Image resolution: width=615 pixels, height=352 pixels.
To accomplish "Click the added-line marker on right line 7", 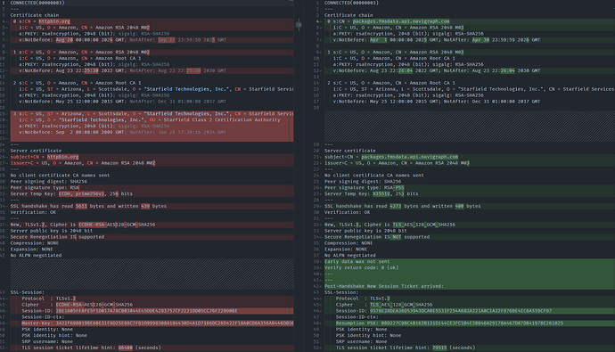I will (321, 40).
